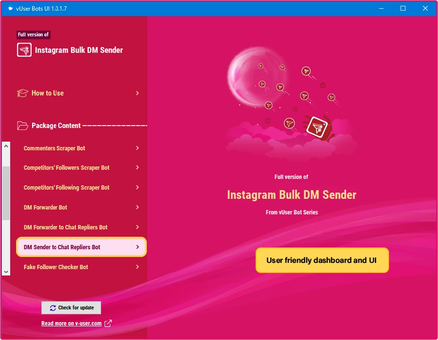Click chevron next to Commenters Scraper Bot
This screenshot has height=340, width=438.
point(137,148)
